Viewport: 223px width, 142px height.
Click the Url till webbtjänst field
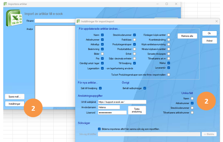tap(122, 102)
